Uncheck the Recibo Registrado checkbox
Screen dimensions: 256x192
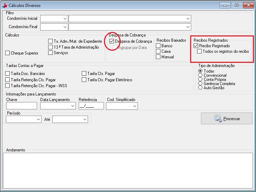(x=196, y=46)
